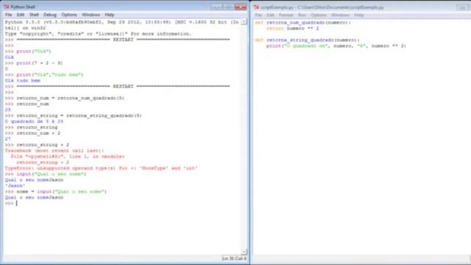Click the TypeError unsupported operand message
Screen dimensions: 471x265
click(102, 169)
